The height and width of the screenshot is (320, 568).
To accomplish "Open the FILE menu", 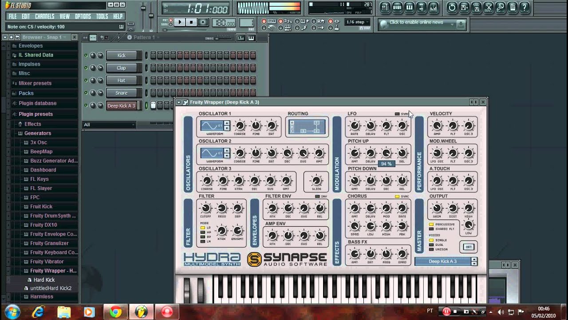I will point(13,16).
